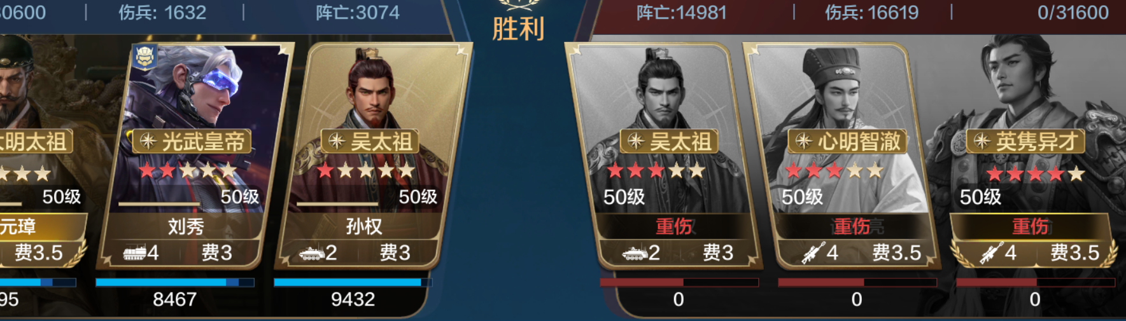Click the rifle icon on 英隽异才 card
This screenshot has height=321, width=1126.
coord(992,254)
